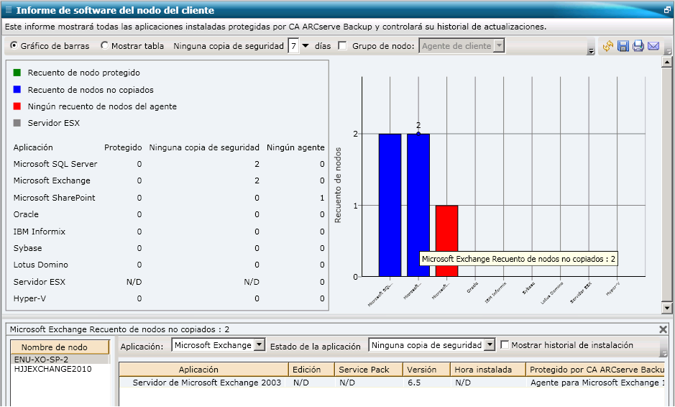Open Estado de la aplicación dropdown
Viewport: 675px width, 407px height.
click(x=490, y=345)
